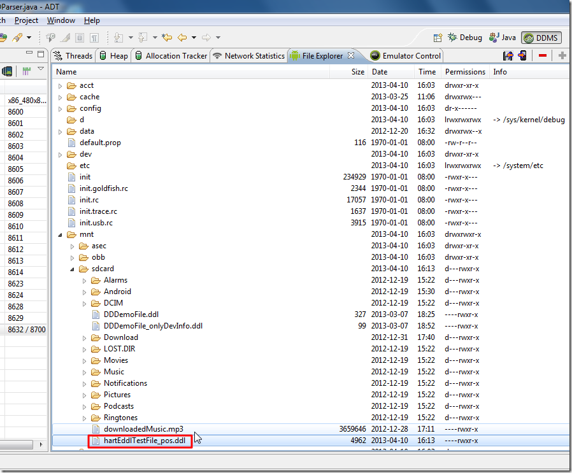572x473 pixels.
Task: Open the Allocation Tracker tab
Action: pyautogui.click(x=171, y=56)
